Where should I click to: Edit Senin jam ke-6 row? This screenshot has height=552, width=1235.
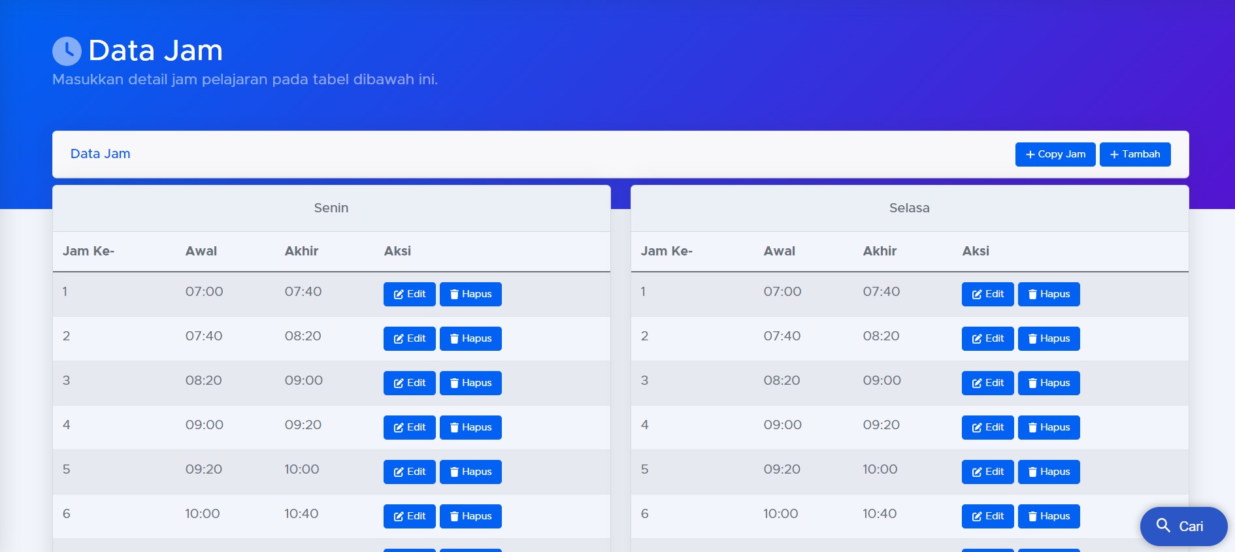click(410, 516)
